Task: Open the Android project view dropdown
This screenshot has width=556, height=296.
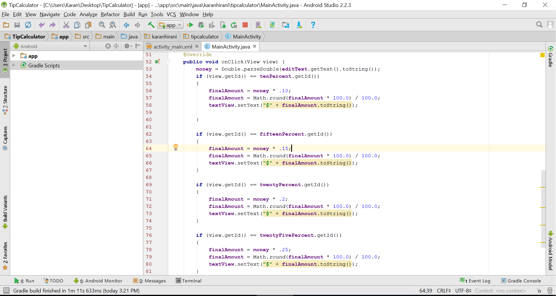Action: [85, 46]
